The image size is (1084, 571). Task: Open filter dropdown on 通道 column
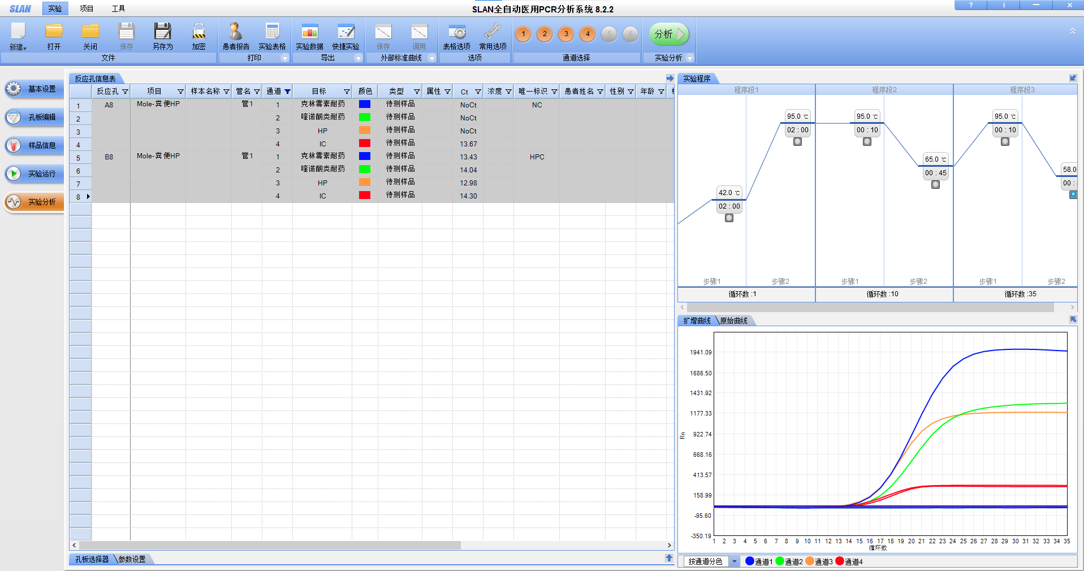click(287, 92)
